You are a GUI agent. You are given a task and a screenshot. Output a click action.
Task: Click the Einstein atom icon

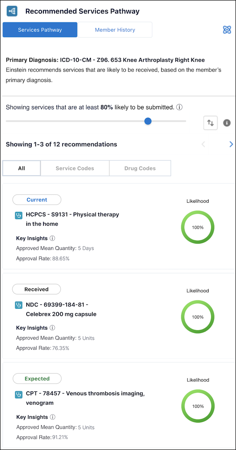(227, 30)
